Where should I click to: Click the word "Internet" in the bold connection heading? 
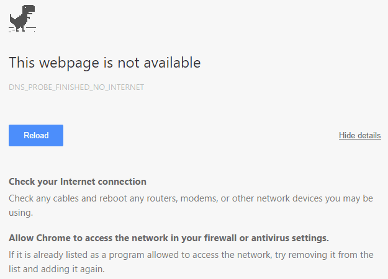pos(79,182)
